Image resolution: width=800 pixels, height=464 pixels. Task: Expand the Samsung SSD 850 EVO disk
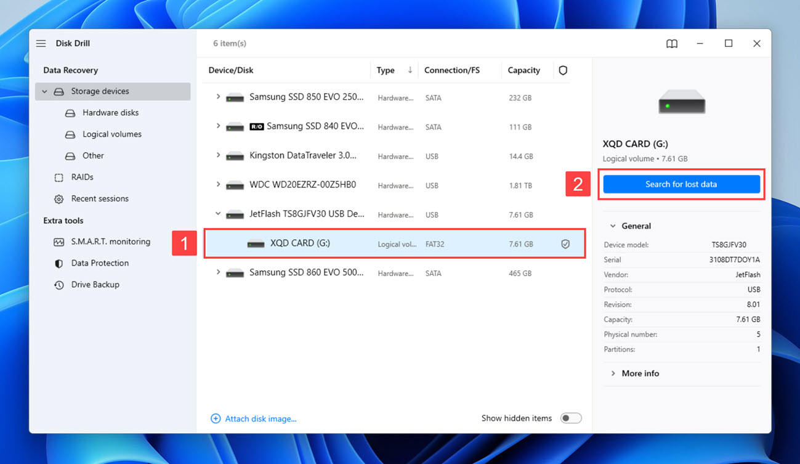[218, 97]
